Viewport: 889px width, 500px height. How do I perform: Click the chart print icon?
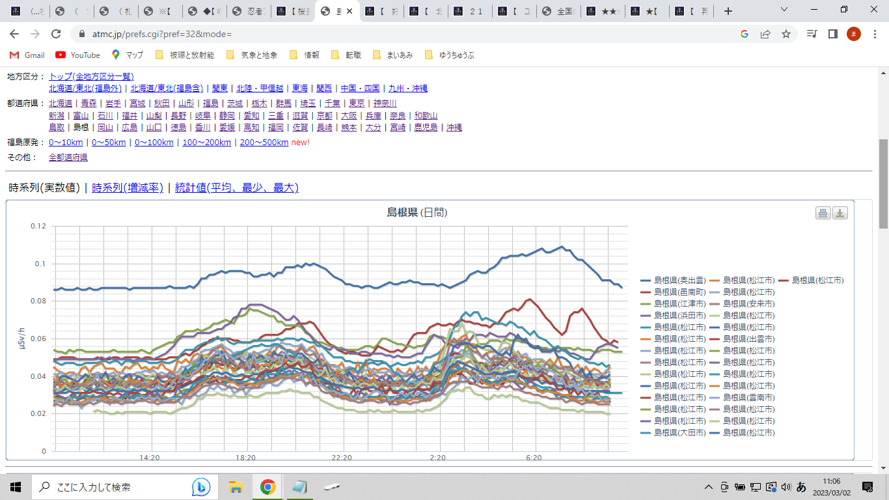tap(823, 213)
